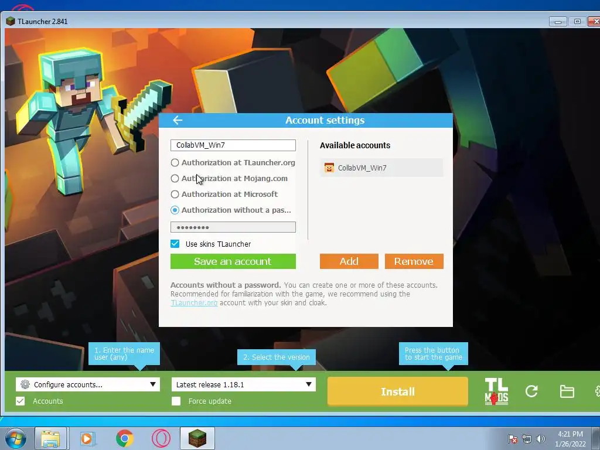Click the Remove account button
This screenshot has height=450, width=600.
point(414,261)
